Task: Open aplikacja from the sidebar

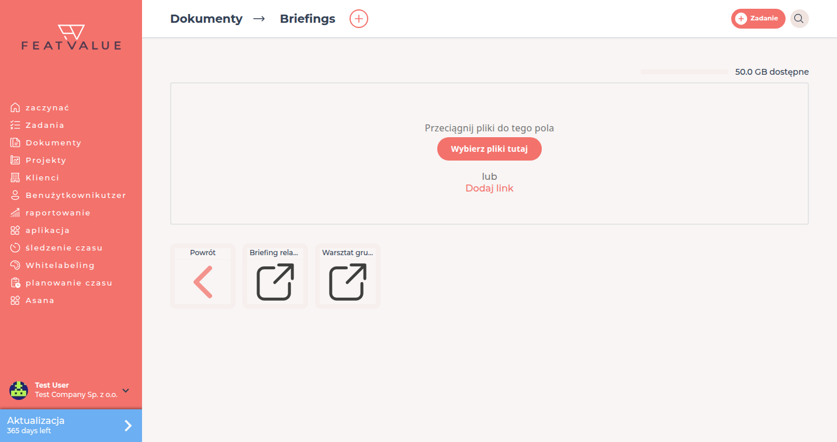Action: click(48, 230)
